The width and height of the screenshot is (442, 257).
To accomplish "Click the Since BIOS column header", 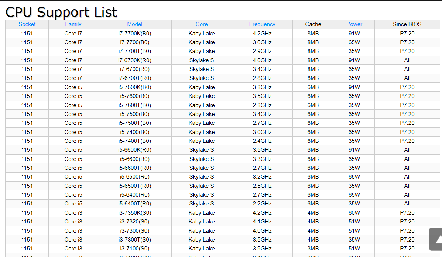I will [407, 24].
